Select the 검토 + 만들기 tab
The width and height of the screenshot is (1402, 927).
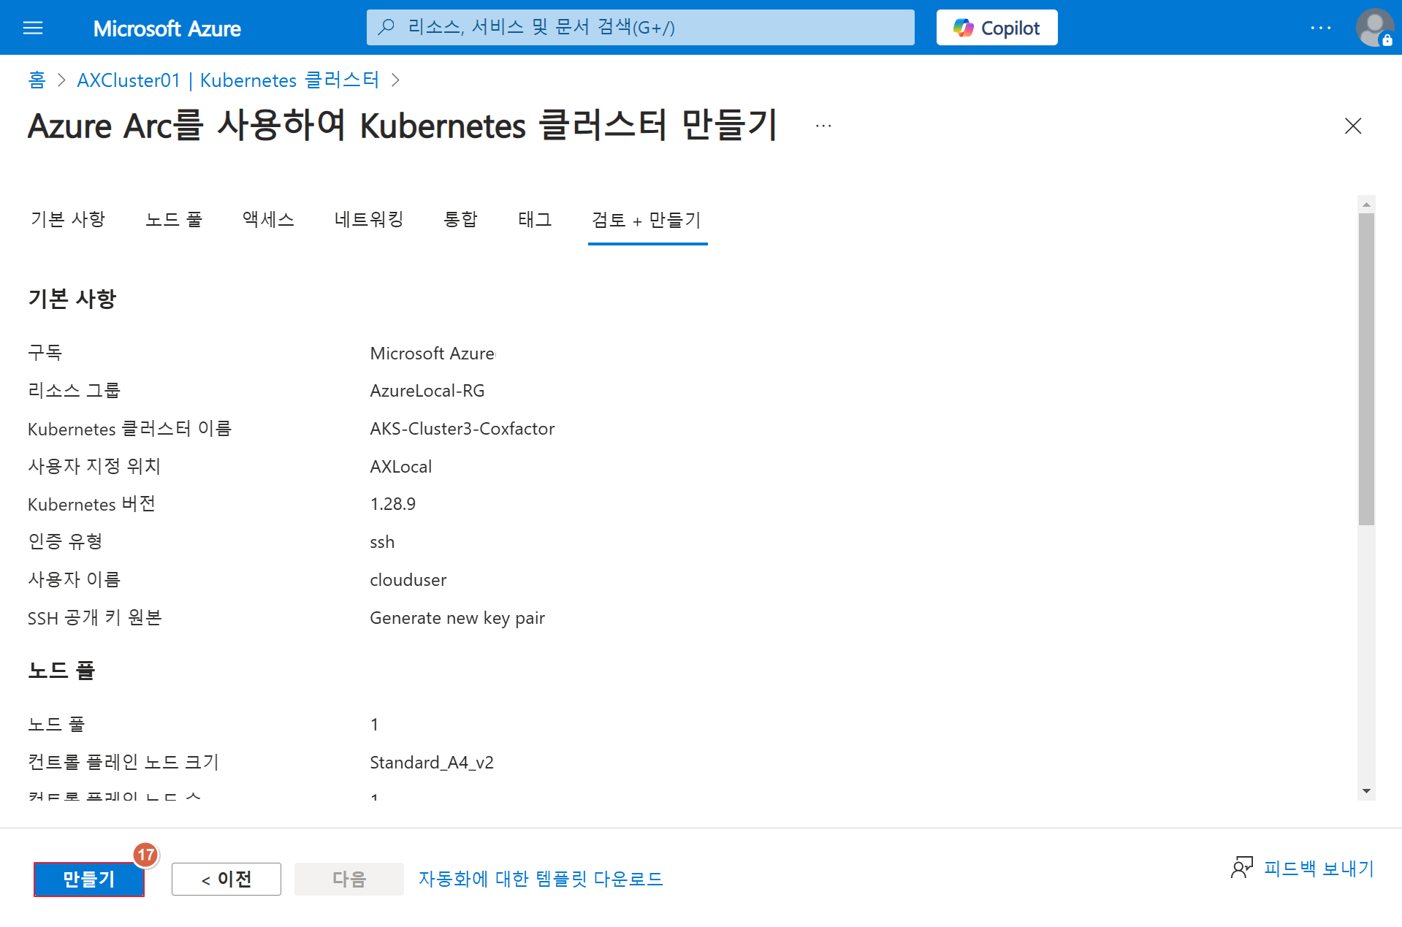tap(647, 220)
